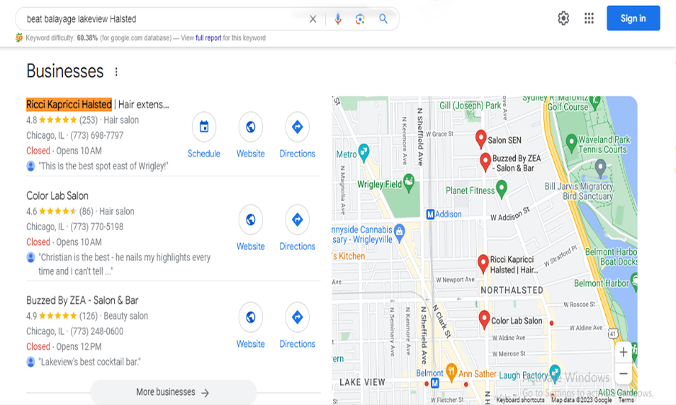Open the settings gear menu
676x405 pixels.
[x=563, y=18]
